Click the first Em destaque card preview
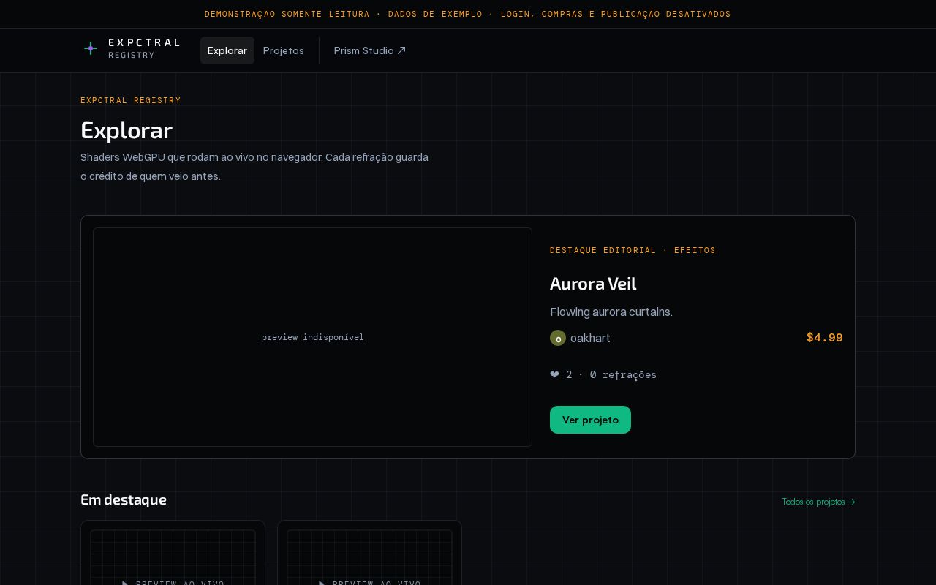This screenshot has width=936, height=585. (173, 557)
